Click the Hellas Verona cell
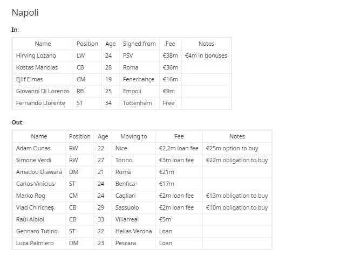The height and width of the screenshot is (257, 347). (x=134, y=231)
